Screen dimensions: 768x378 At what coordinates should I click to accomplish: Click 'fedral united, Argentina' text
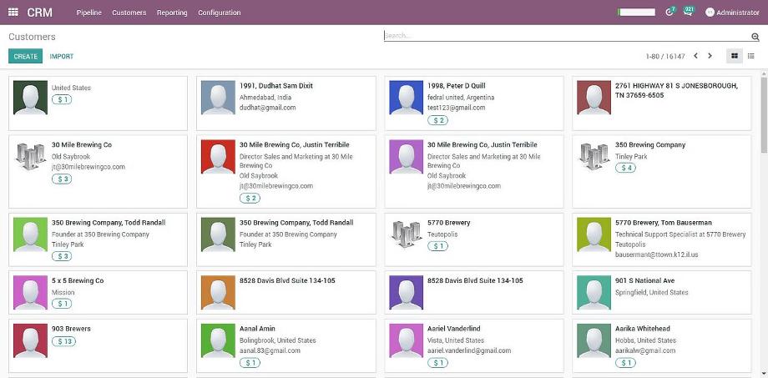click(461, 98)
